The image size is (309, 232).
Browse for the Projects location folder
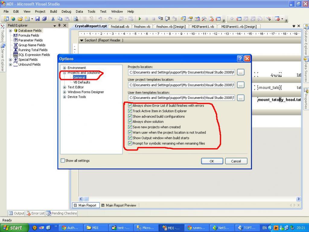click(x=241, y=72)
